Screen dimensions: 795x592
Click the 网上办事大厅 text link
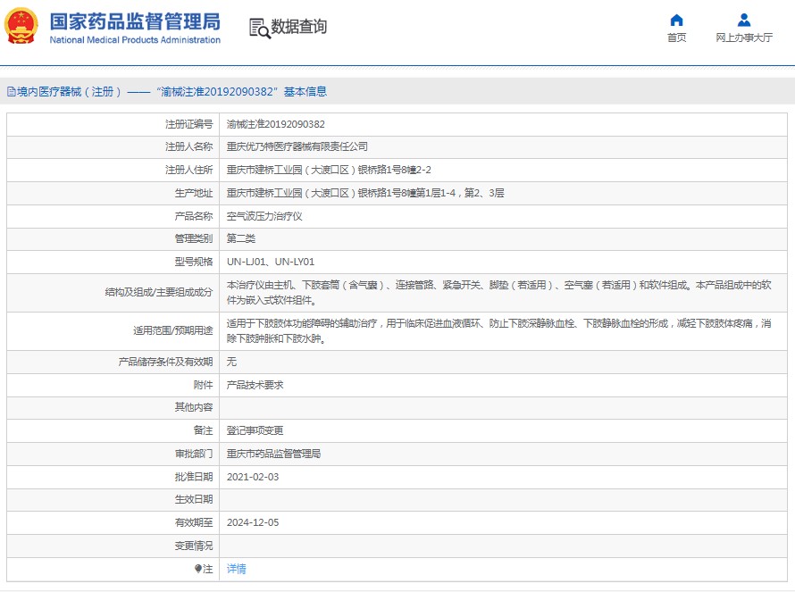click(744, 38)
